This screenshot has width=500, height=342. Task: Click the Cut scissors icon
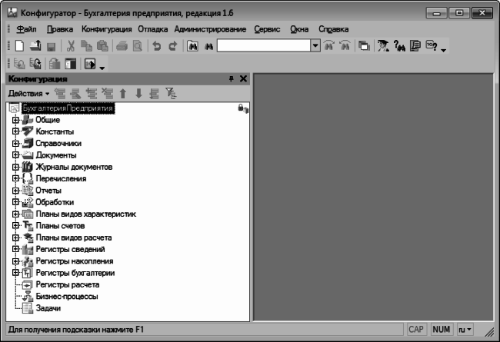(71, 46)
